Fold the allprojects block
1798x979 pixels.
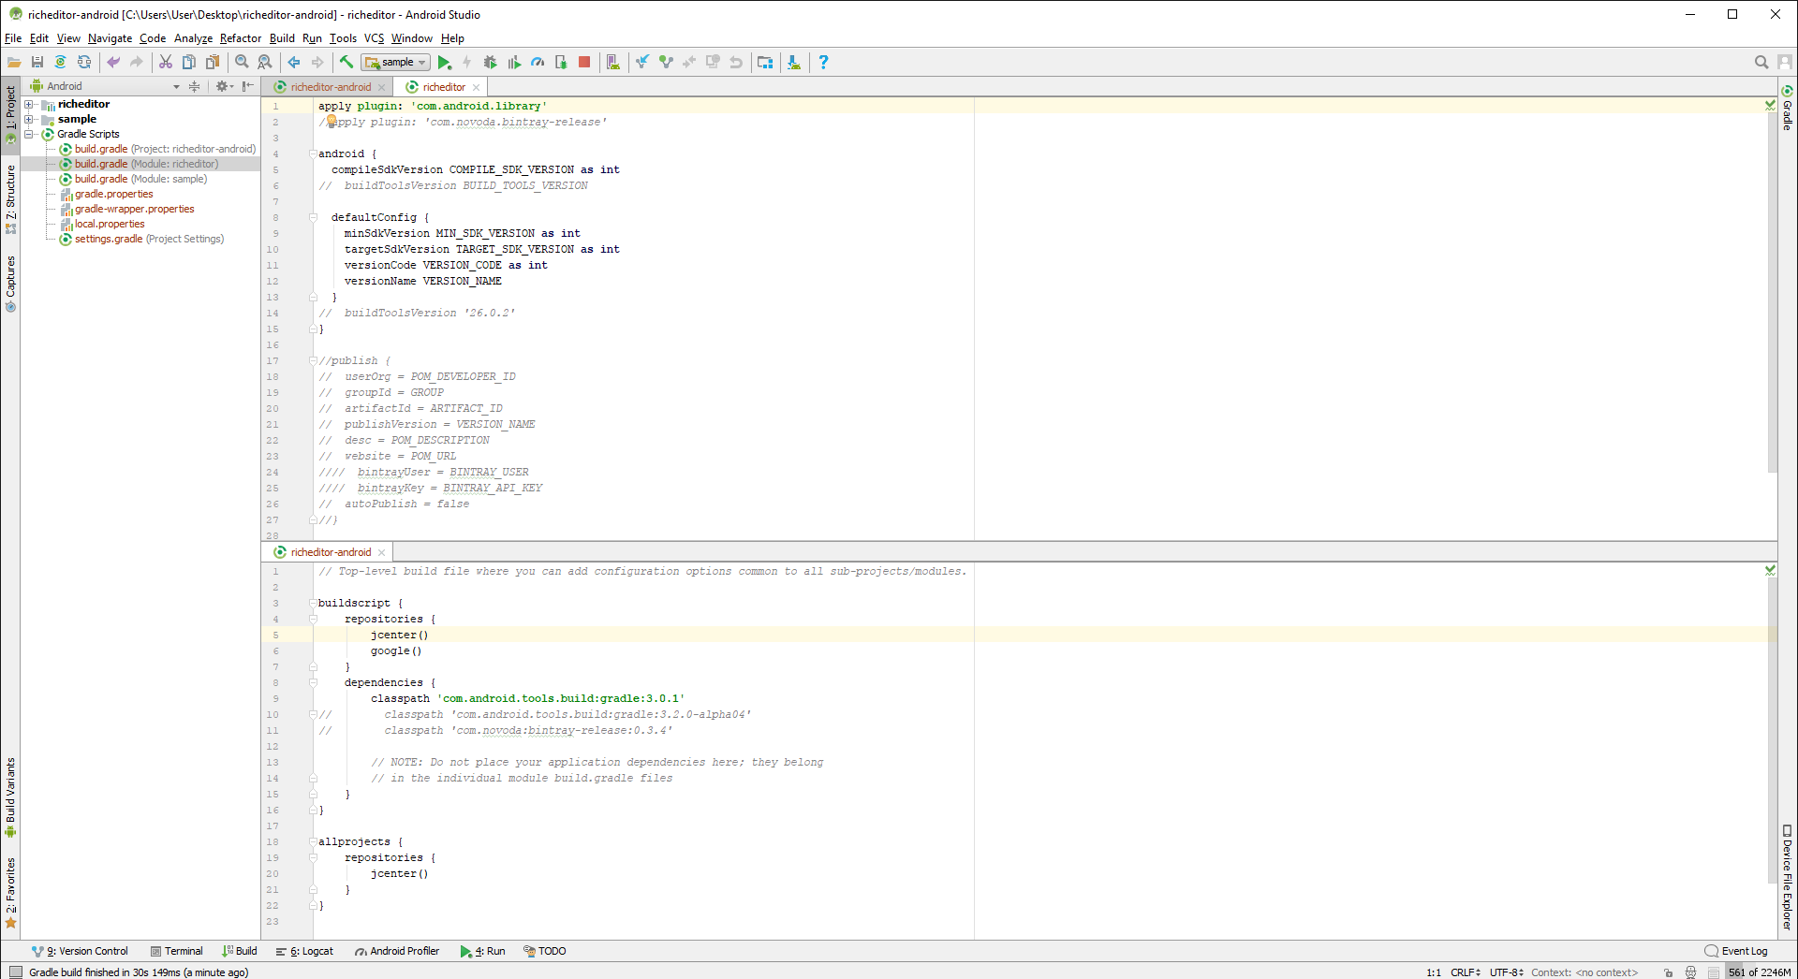[313, 841]
